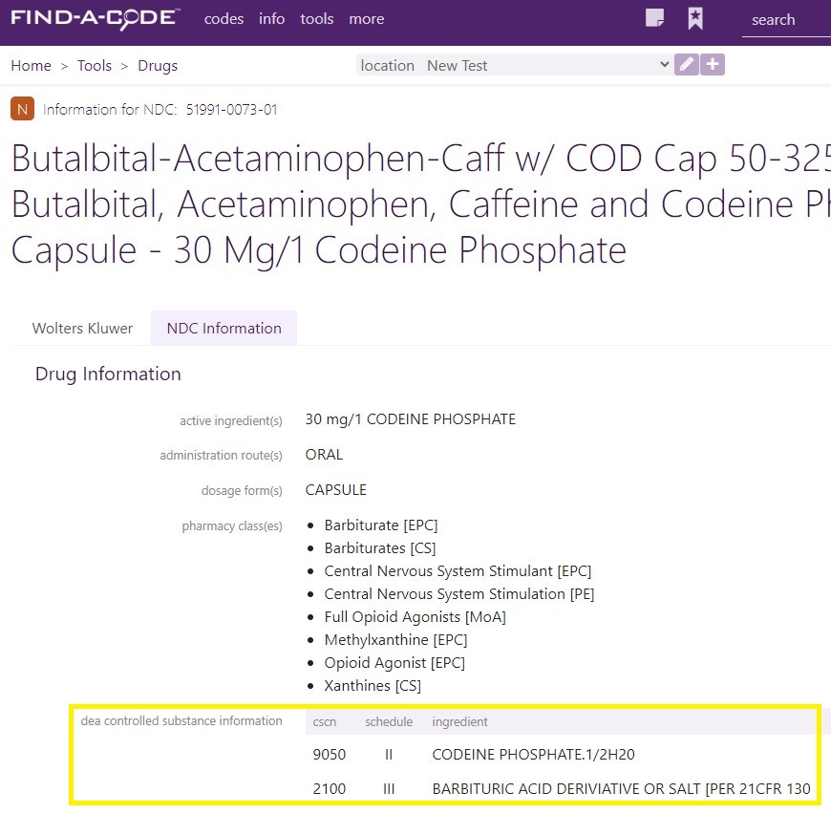Image resolution: width=831 pixels, height=814 pixels.
Task: Open the info menu
Action: click(271, 19)
